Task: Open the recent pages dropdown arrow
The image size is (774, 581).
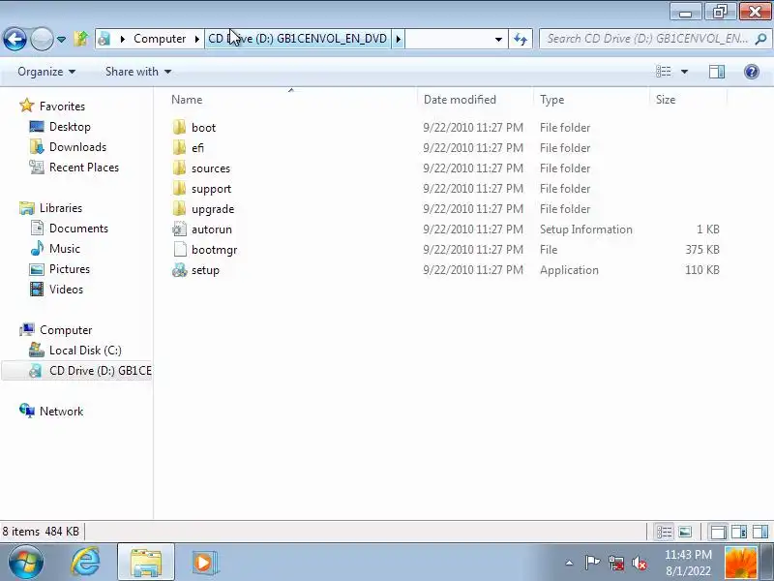Action: (x=61, y=39)
